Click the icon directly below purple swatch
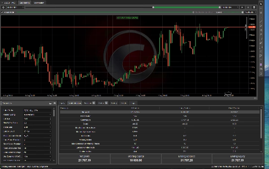Image resolution: width=269 pixels, height=169 pixels. tap(261, 69)
